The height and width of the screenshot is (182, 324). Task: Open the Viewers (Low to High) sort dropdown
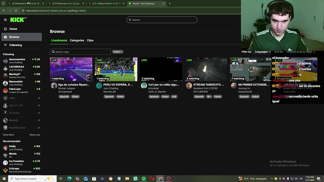(x=301, y=52)
